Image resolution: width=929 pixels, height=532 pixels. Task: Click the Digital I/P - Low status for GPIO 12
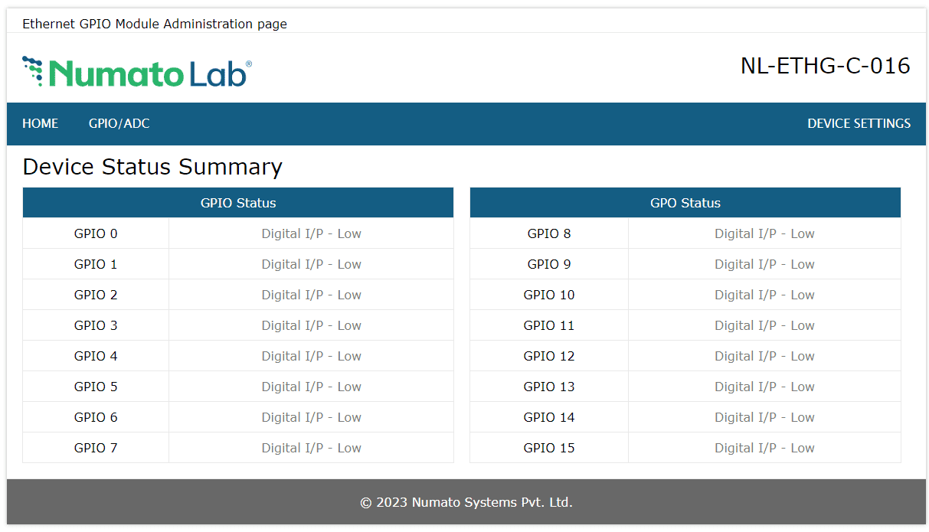click(x=764, y=355)
